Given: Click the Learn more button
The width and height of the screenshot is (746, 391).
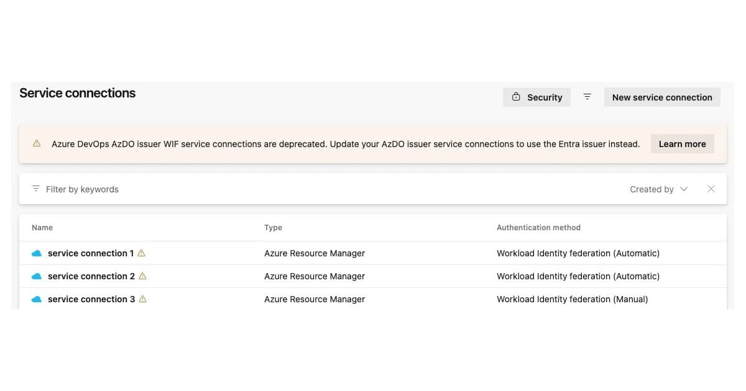Looking at the screenshot, I should tap(682, 144).
